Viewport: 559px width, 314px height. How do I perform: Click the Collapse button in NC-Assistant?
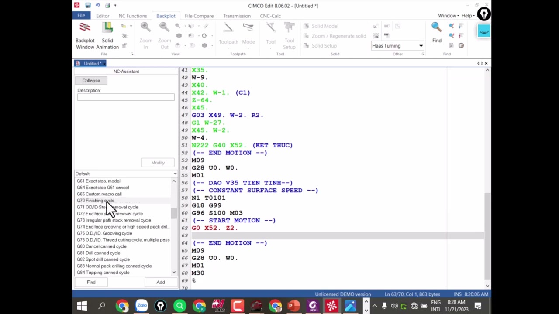(x=91, y=81)
